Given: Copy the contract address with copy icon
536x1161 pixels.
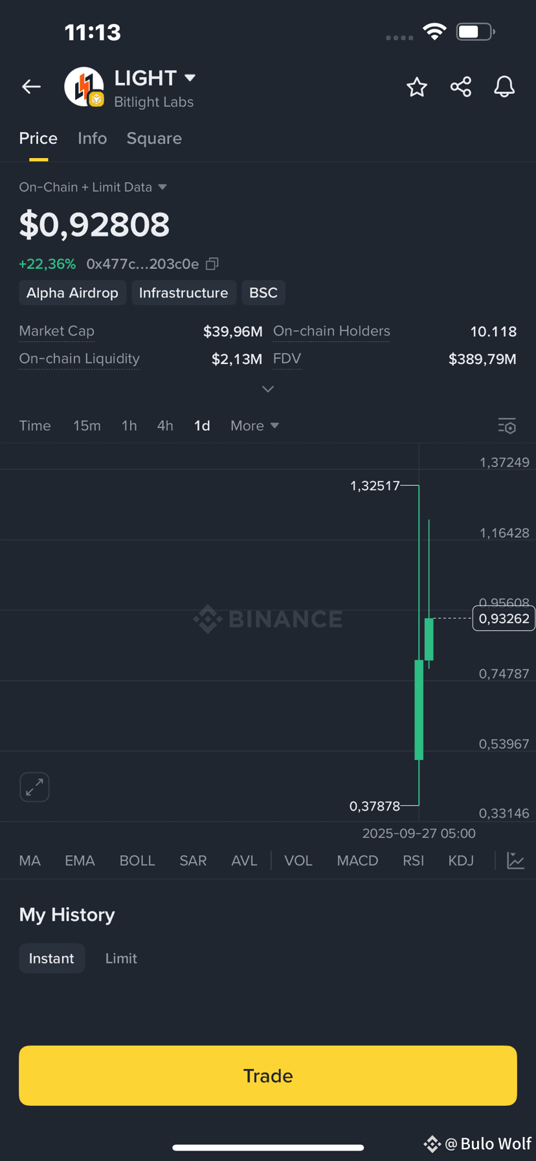Looking at the screenshot, I should 212,264.
